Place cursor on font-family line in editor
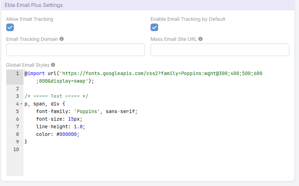Image resolution: width=299 pixels, height=186 pixels. tap(86, 111)
